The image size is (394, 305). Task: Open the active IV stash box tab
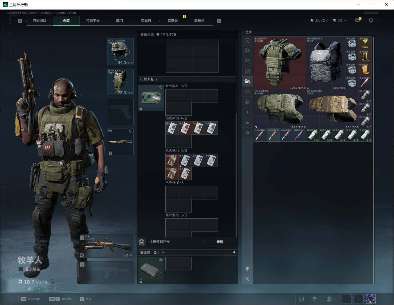point(247,81)
